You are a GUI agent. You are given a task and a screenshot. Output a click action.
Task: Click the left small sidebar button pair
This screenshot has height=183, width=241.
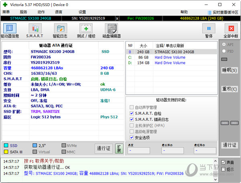coord(225,123)
